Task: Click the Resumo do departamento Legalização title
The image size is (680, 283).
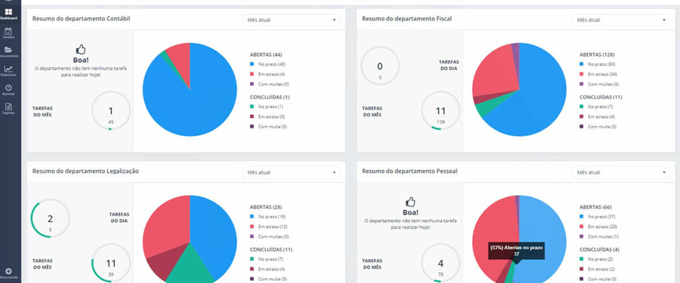Action: [86, 171]
